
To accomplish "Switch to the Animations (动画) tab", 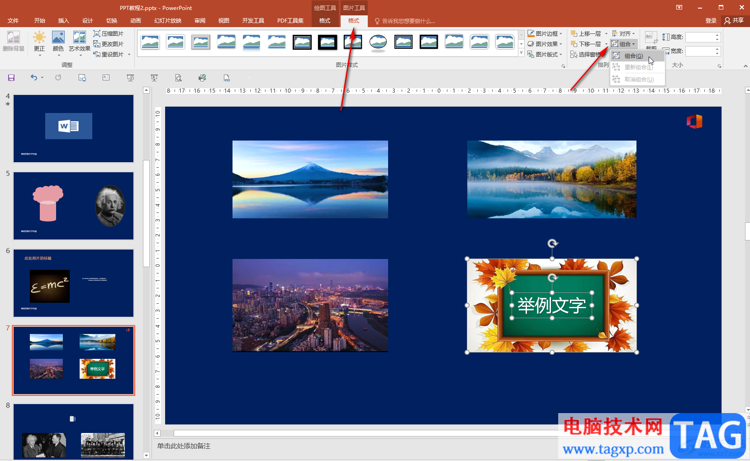I will pos(135,21).
